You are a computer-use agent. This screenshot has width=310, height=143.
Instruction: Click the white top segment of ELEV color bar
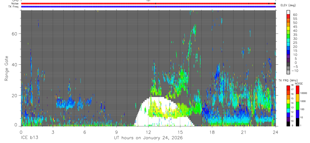point(288,12)
